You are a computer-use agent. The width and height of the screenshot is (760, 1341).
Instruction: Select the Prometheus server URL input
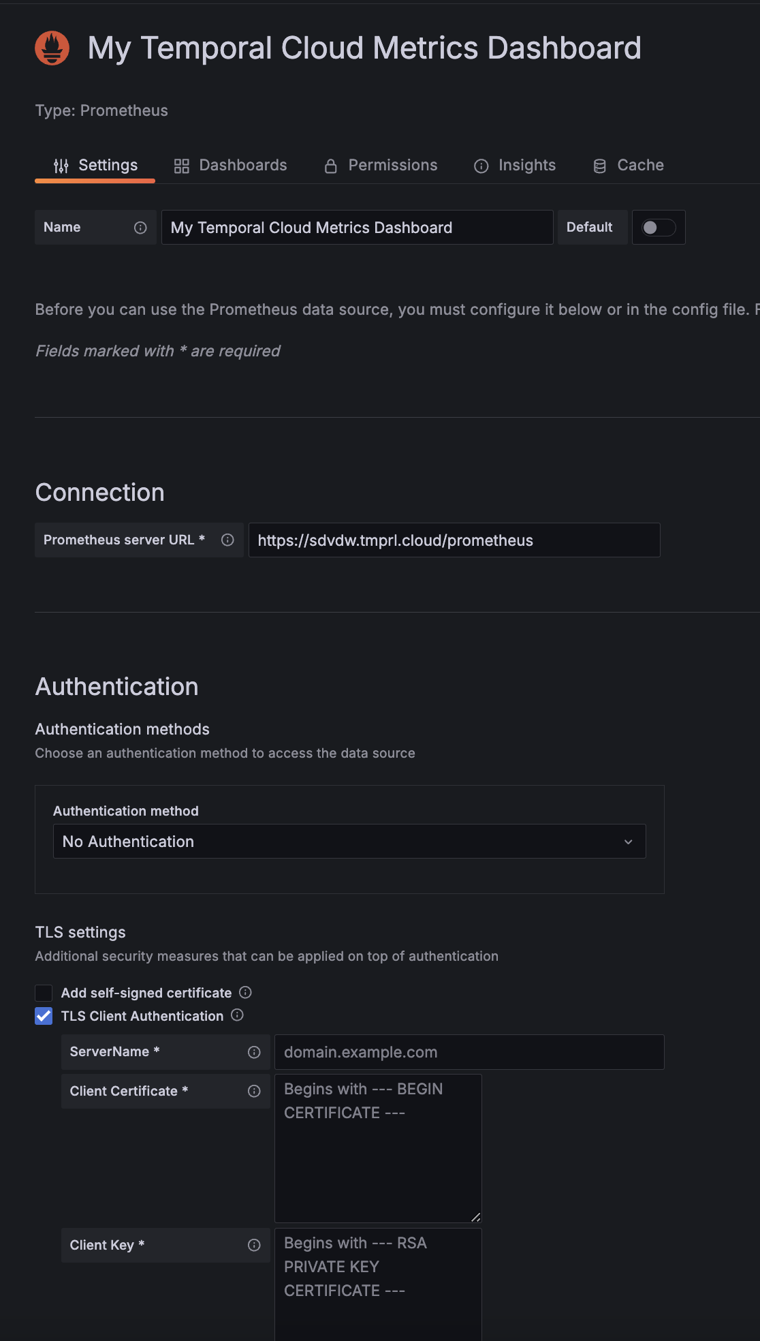click(x=454, y=540)
